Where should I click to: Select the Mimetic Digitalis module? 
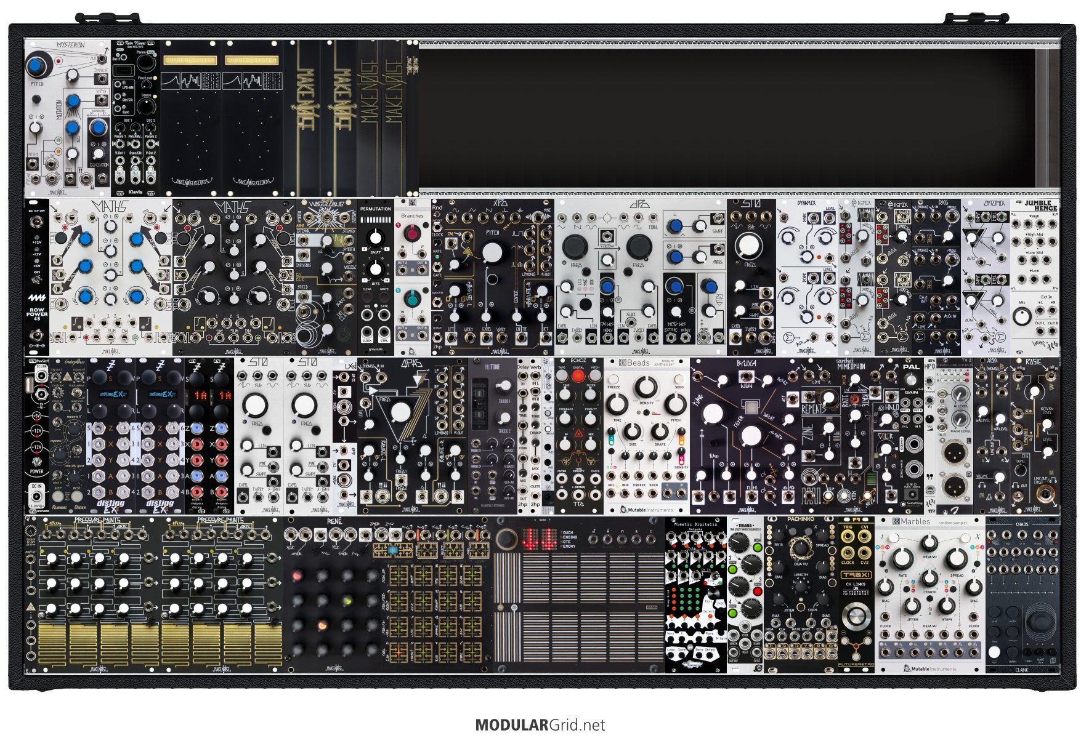coord(696,594)
